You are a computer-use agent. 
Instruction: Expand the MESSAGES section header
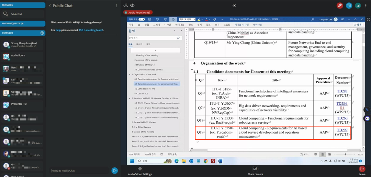pyautogui.click(x=23, y=5)
